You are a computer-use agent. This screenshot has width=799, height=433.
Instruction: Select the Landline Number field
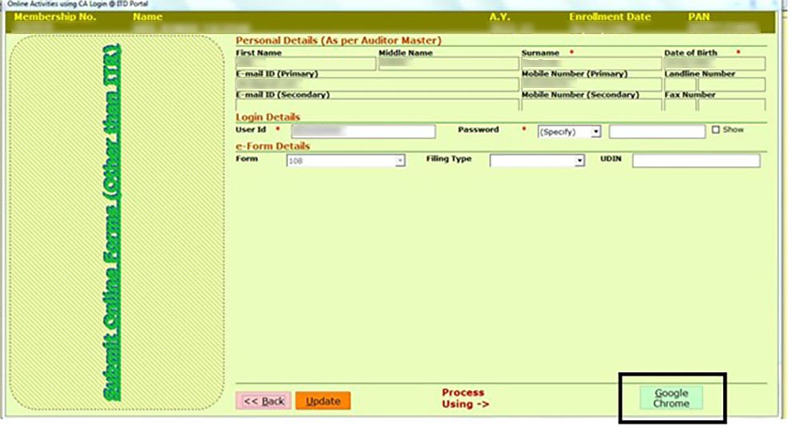714,85
